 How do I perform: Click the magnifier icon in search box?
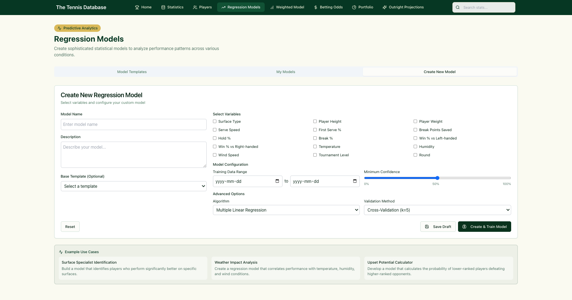tap(458, 7)
